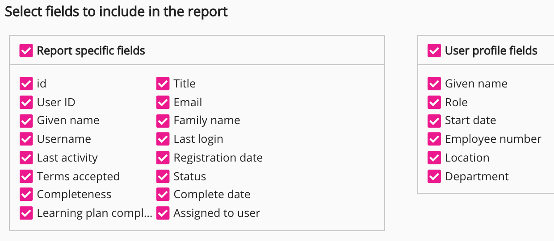The height and width of the screenshot is (241, 554).
Task: Uncheck Employee number checkbox
Action: [x=434, y=139]
